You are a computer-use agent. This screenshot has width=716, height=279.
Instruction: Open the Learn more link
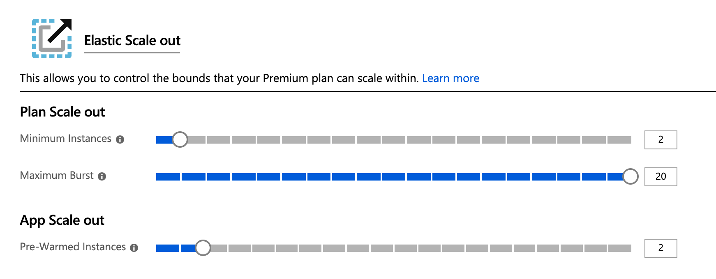[450, 78]
